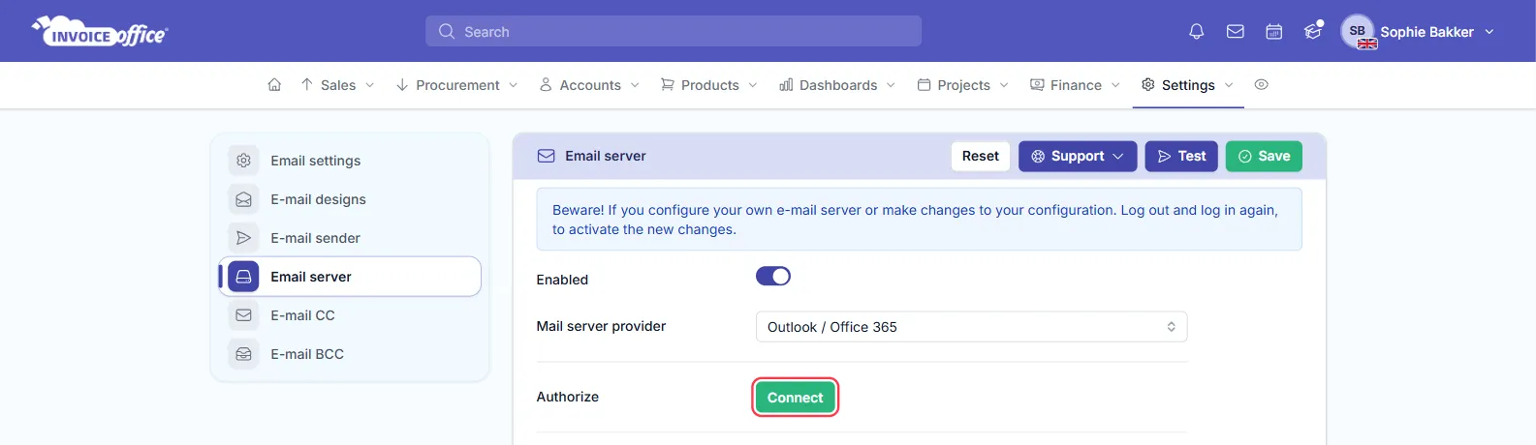Open the notifications bell
The image size is (1536, 445).
[1197, 32]
